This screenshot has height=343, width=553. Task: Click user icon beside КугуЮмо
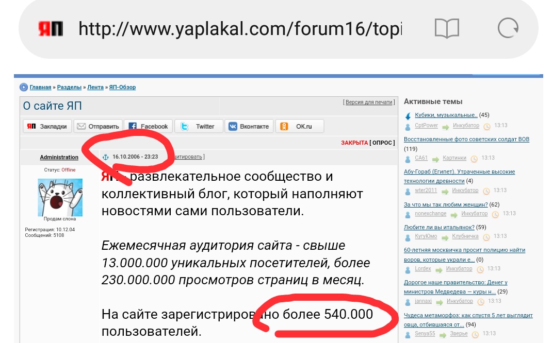tap(408, 238)
